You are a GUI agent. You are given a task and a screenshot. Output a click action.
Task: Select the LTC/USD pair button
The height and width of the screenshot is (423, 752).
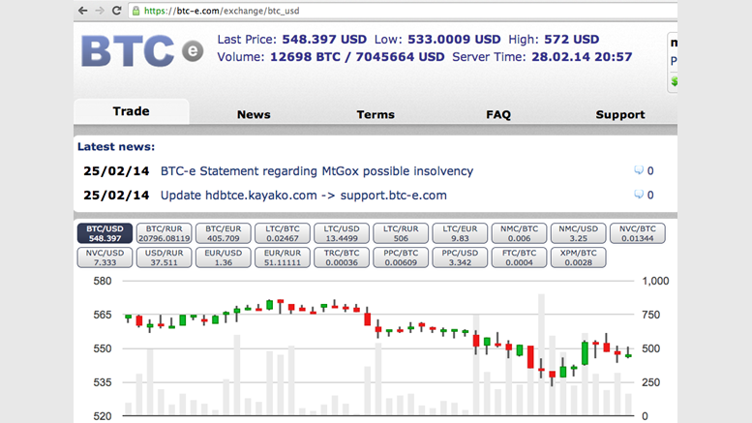pos(342,233)
